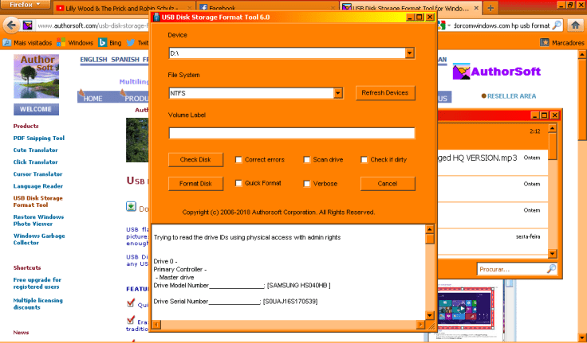Screen dimensions: 587x343
Task: Click the Refresh Devices button
Action: click(384, 93)
